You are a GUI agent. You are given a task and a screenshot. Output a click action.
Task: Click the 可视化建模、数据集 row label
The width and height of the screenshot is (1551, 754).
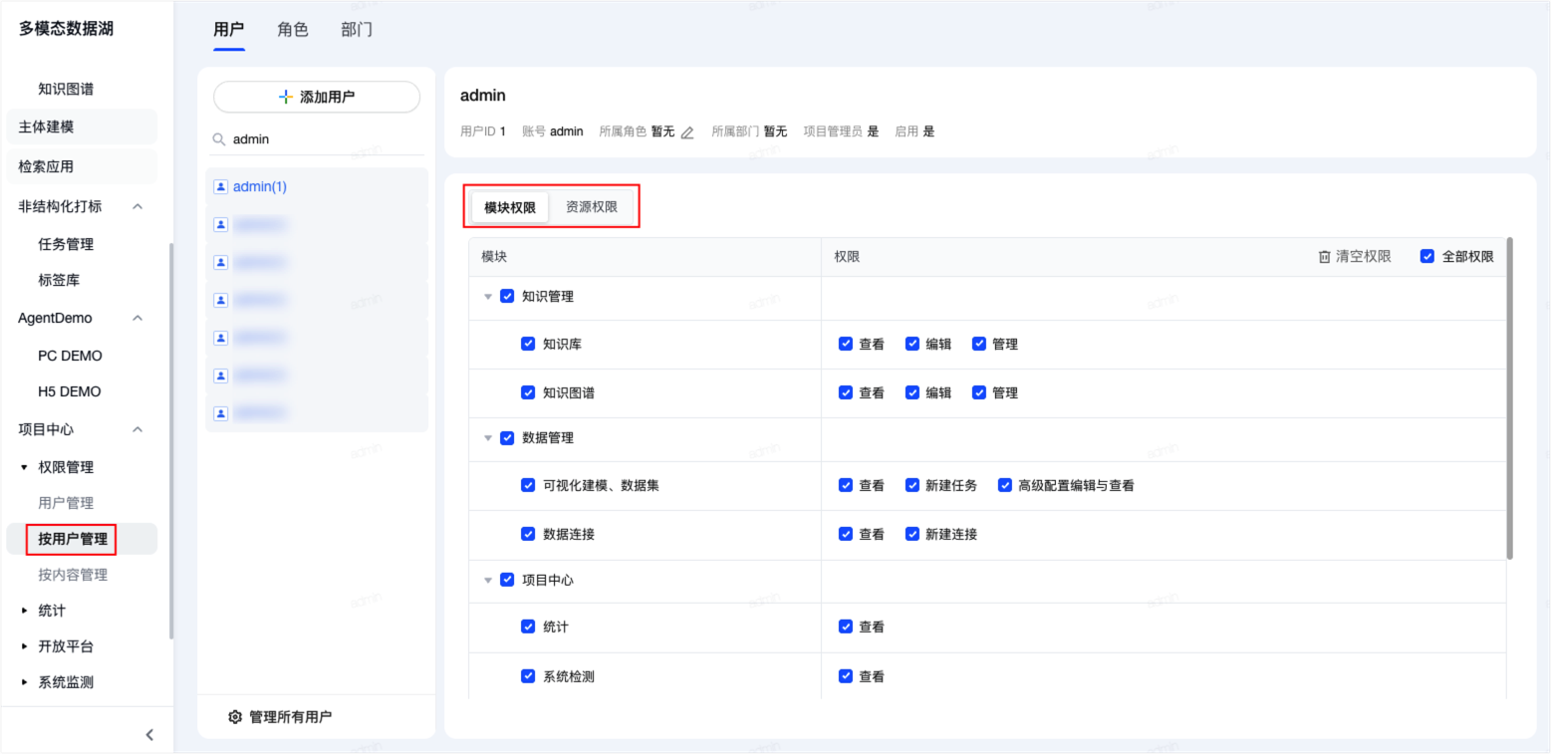601,485
